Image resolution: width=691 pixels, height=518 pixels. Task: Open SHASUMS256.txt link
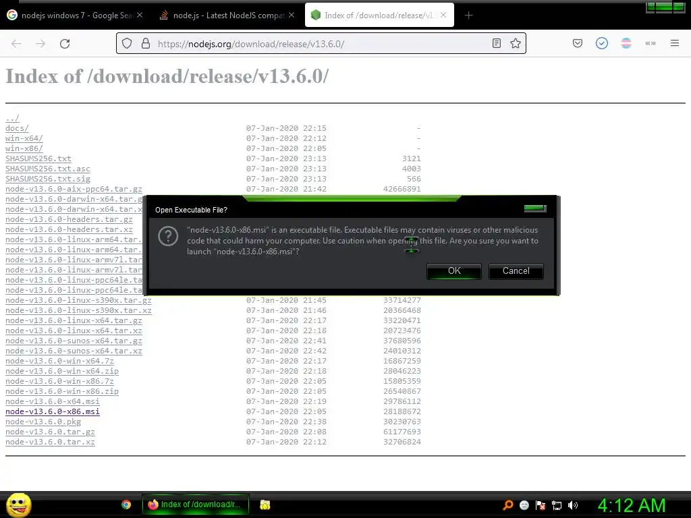coord(38,159)
